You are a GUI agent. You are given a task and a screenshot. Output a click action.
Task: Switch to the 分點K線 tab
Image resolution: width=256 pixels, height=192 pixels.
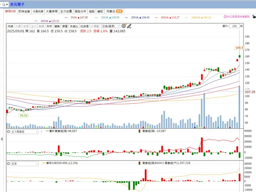(38, 11)
